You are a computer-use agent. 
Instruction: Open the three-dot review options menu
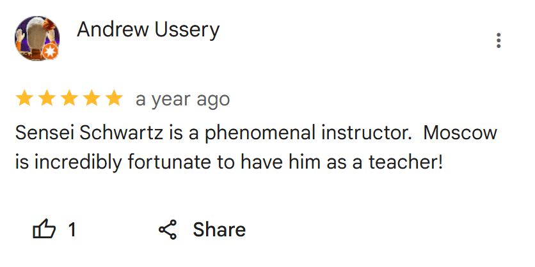click(499, 40)
